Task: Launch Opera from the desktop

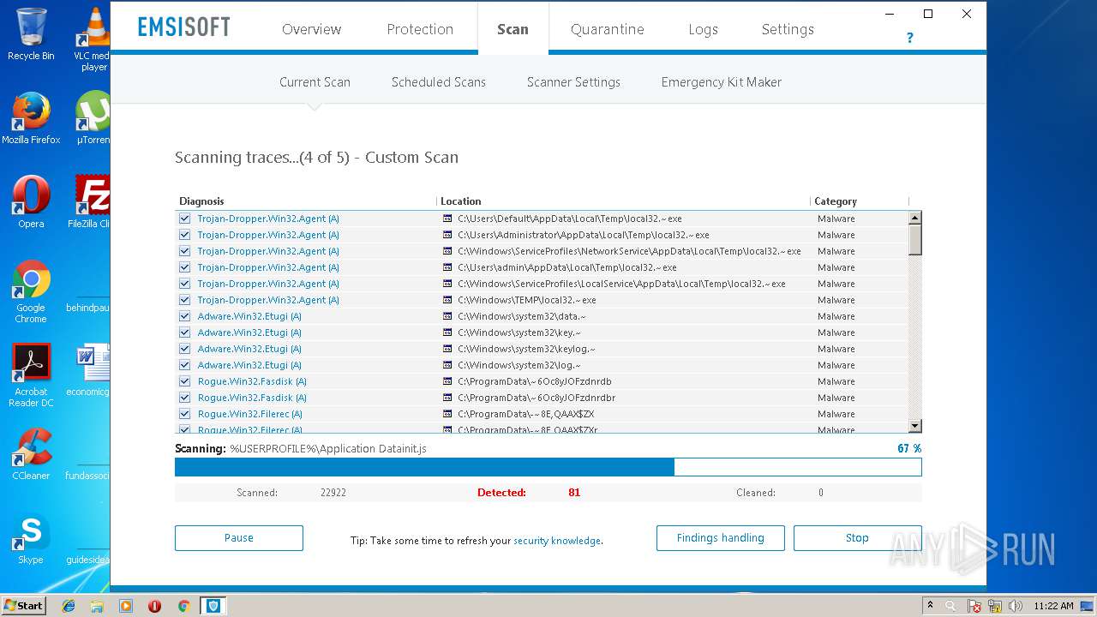Action: pyautogui.click(x=31, y=202)
